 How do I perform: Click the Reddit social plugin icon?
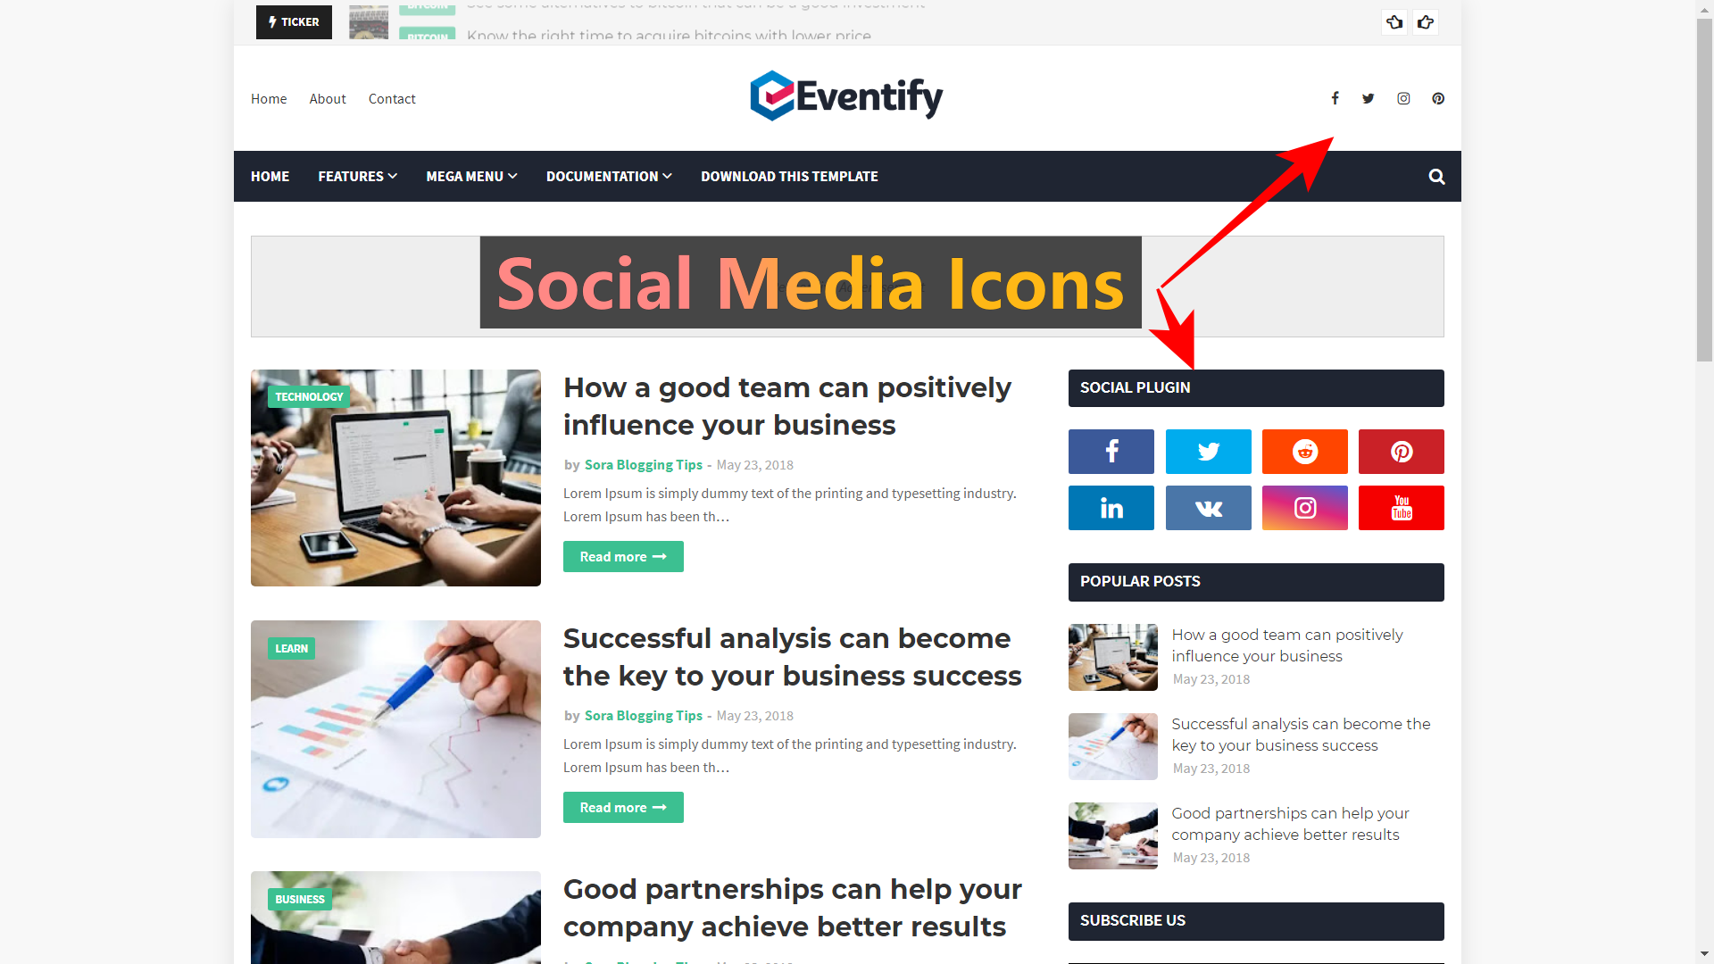click(x=1303, y=451)
